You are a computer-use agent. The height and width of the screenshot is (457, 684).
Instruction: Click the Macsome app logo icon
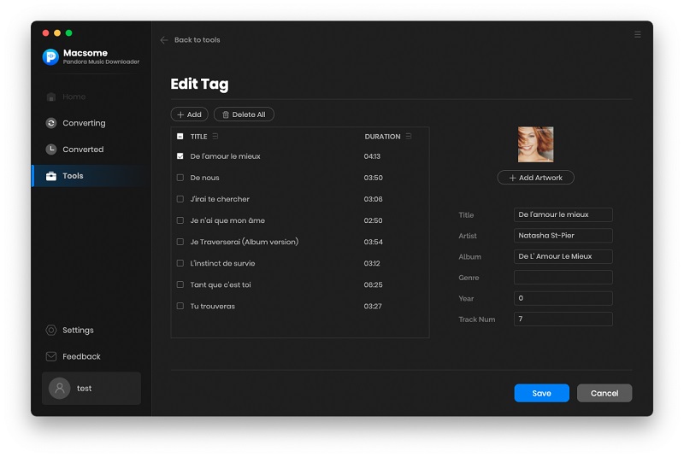tap(50, 57)
